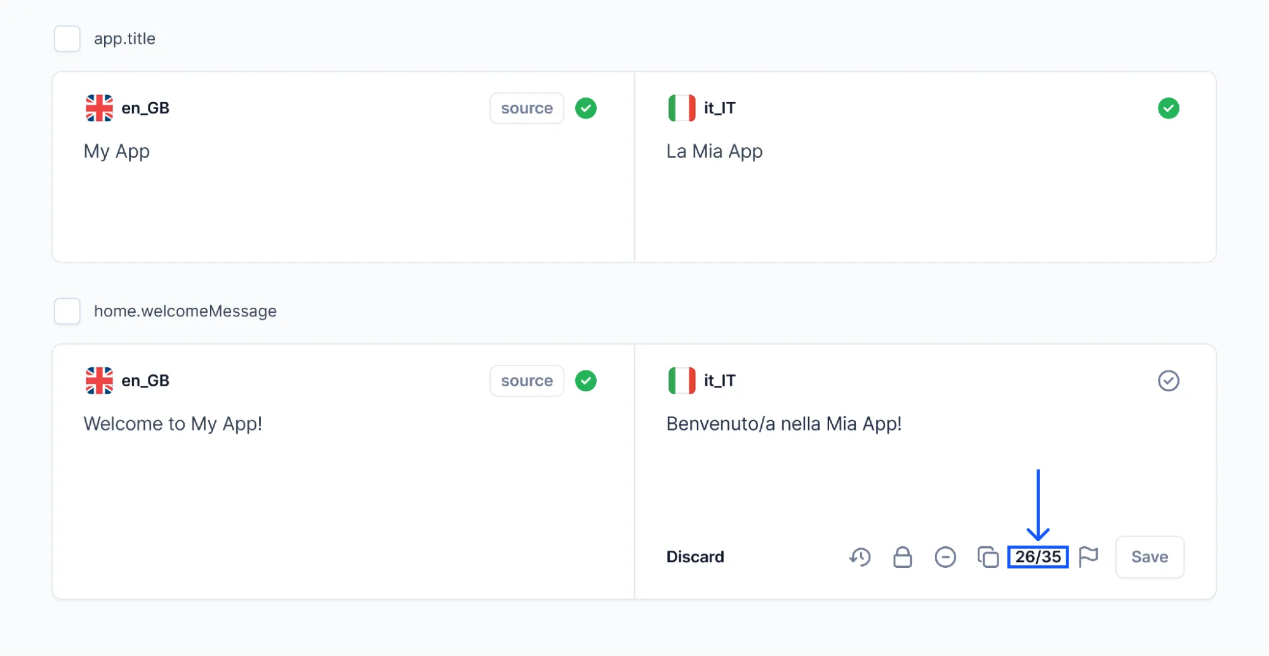This screenshot has height=656, width=1269.
Task: Click the circled minus icon
Action: click(945, 557)
